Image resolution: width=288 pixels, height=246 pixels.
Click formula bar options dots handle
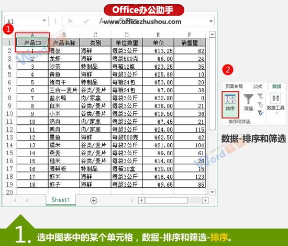pyautogui.click(x=56, y=21)
